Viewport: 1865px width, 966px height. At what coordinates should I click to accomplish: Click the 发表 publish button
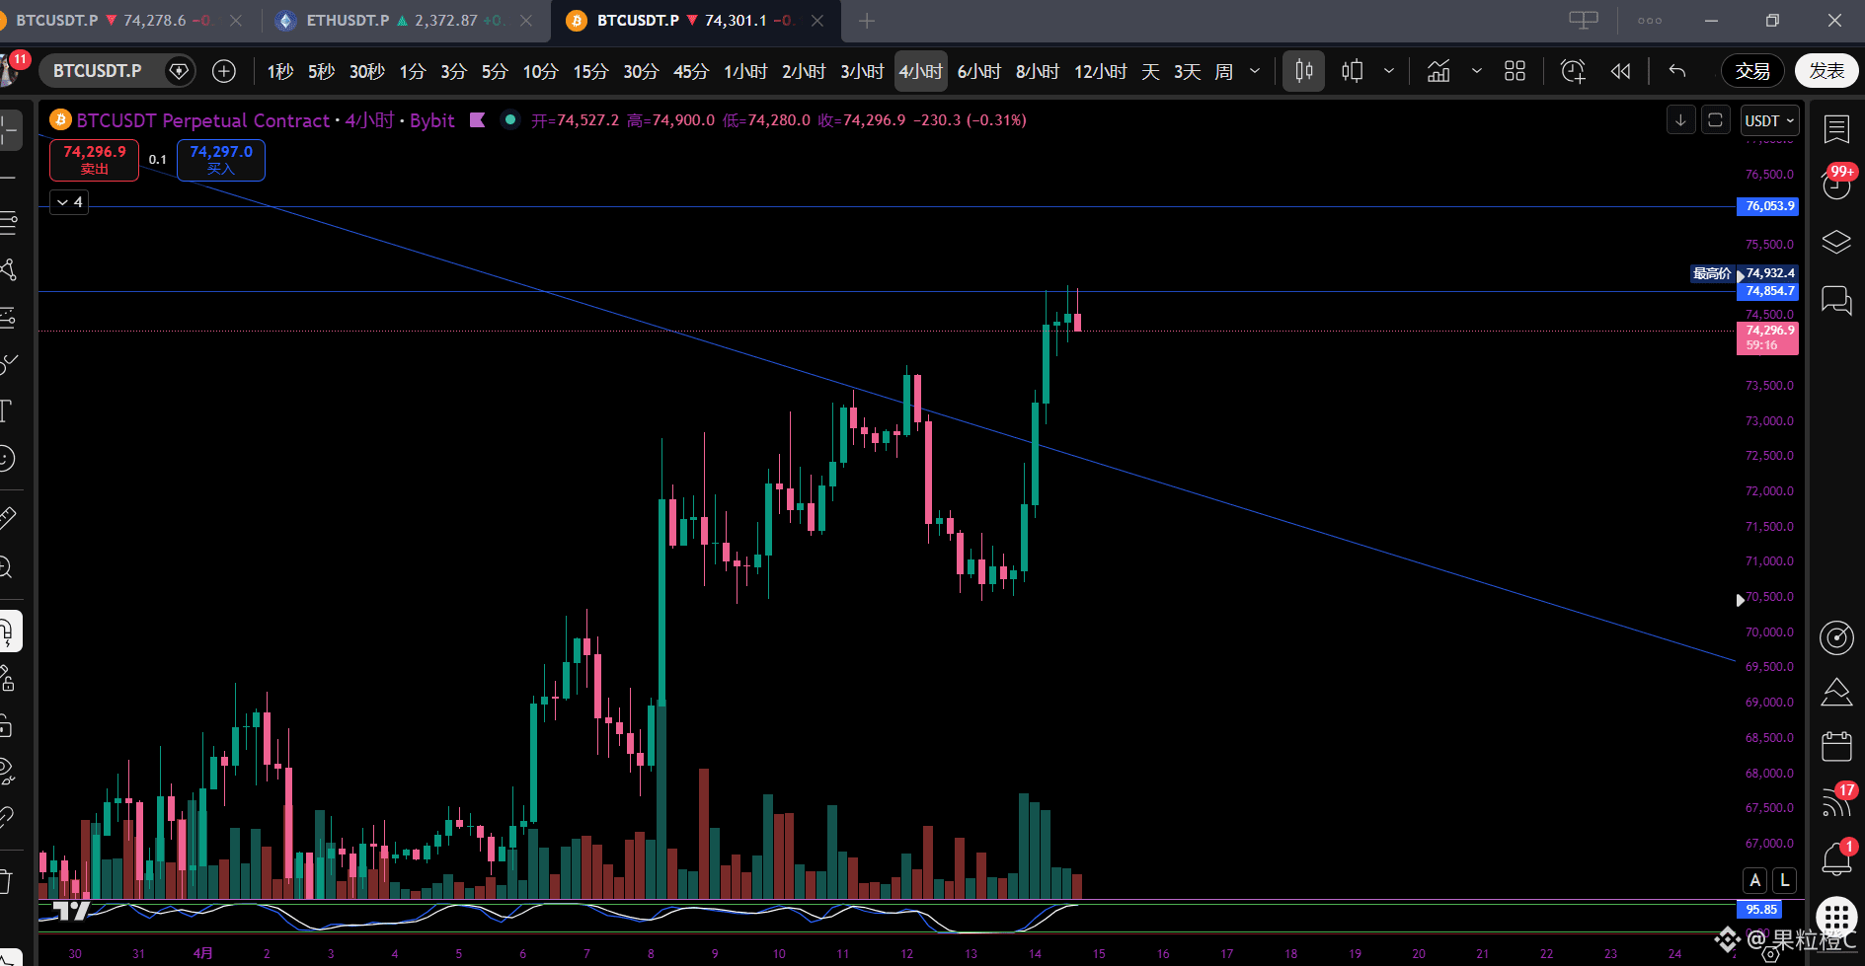click(x=1826, y=71)
